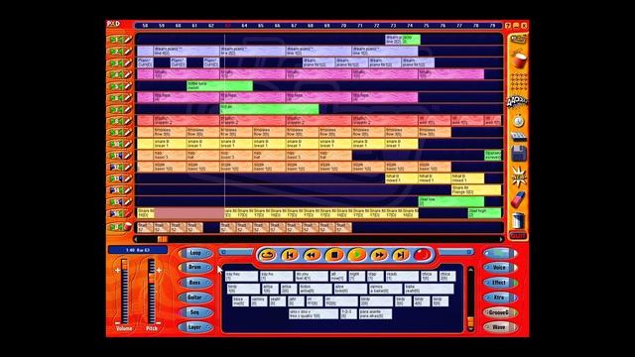The height and width of the screenshot is (357, 635).
Task: Stop playback
Action: 334,255
